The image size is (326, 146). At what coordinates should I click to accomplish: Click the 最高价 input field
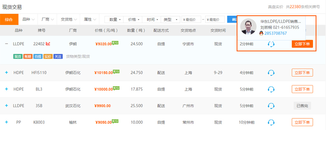(x=215, y=20)
